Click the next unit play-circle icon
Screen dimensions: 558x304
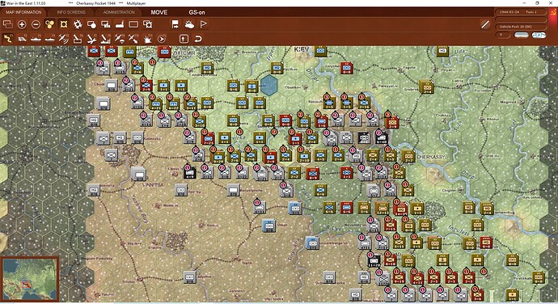(162, 39)
